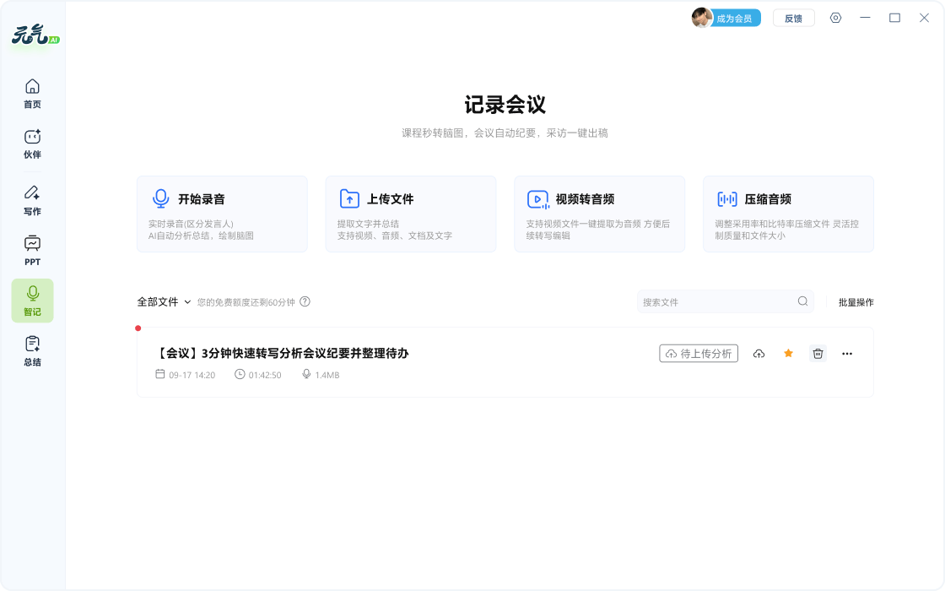Open the three-dot more options menu
Image resolution: width=945 pixels, height=591 pixels.
point(847,354)
